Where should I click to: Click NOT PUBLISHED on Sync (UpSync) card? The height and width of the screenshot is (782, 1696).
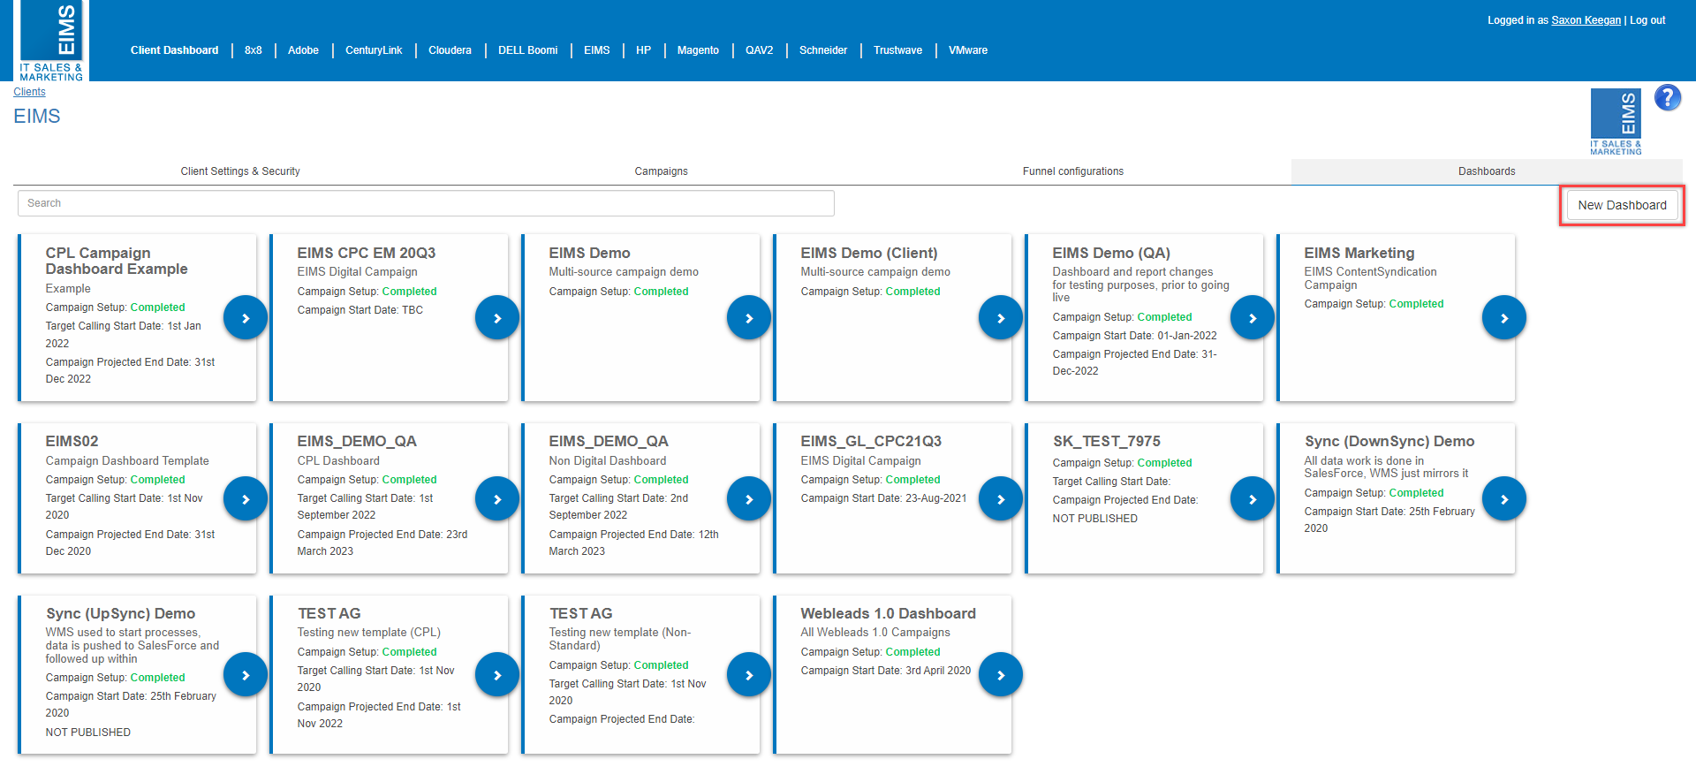point(88,733)
